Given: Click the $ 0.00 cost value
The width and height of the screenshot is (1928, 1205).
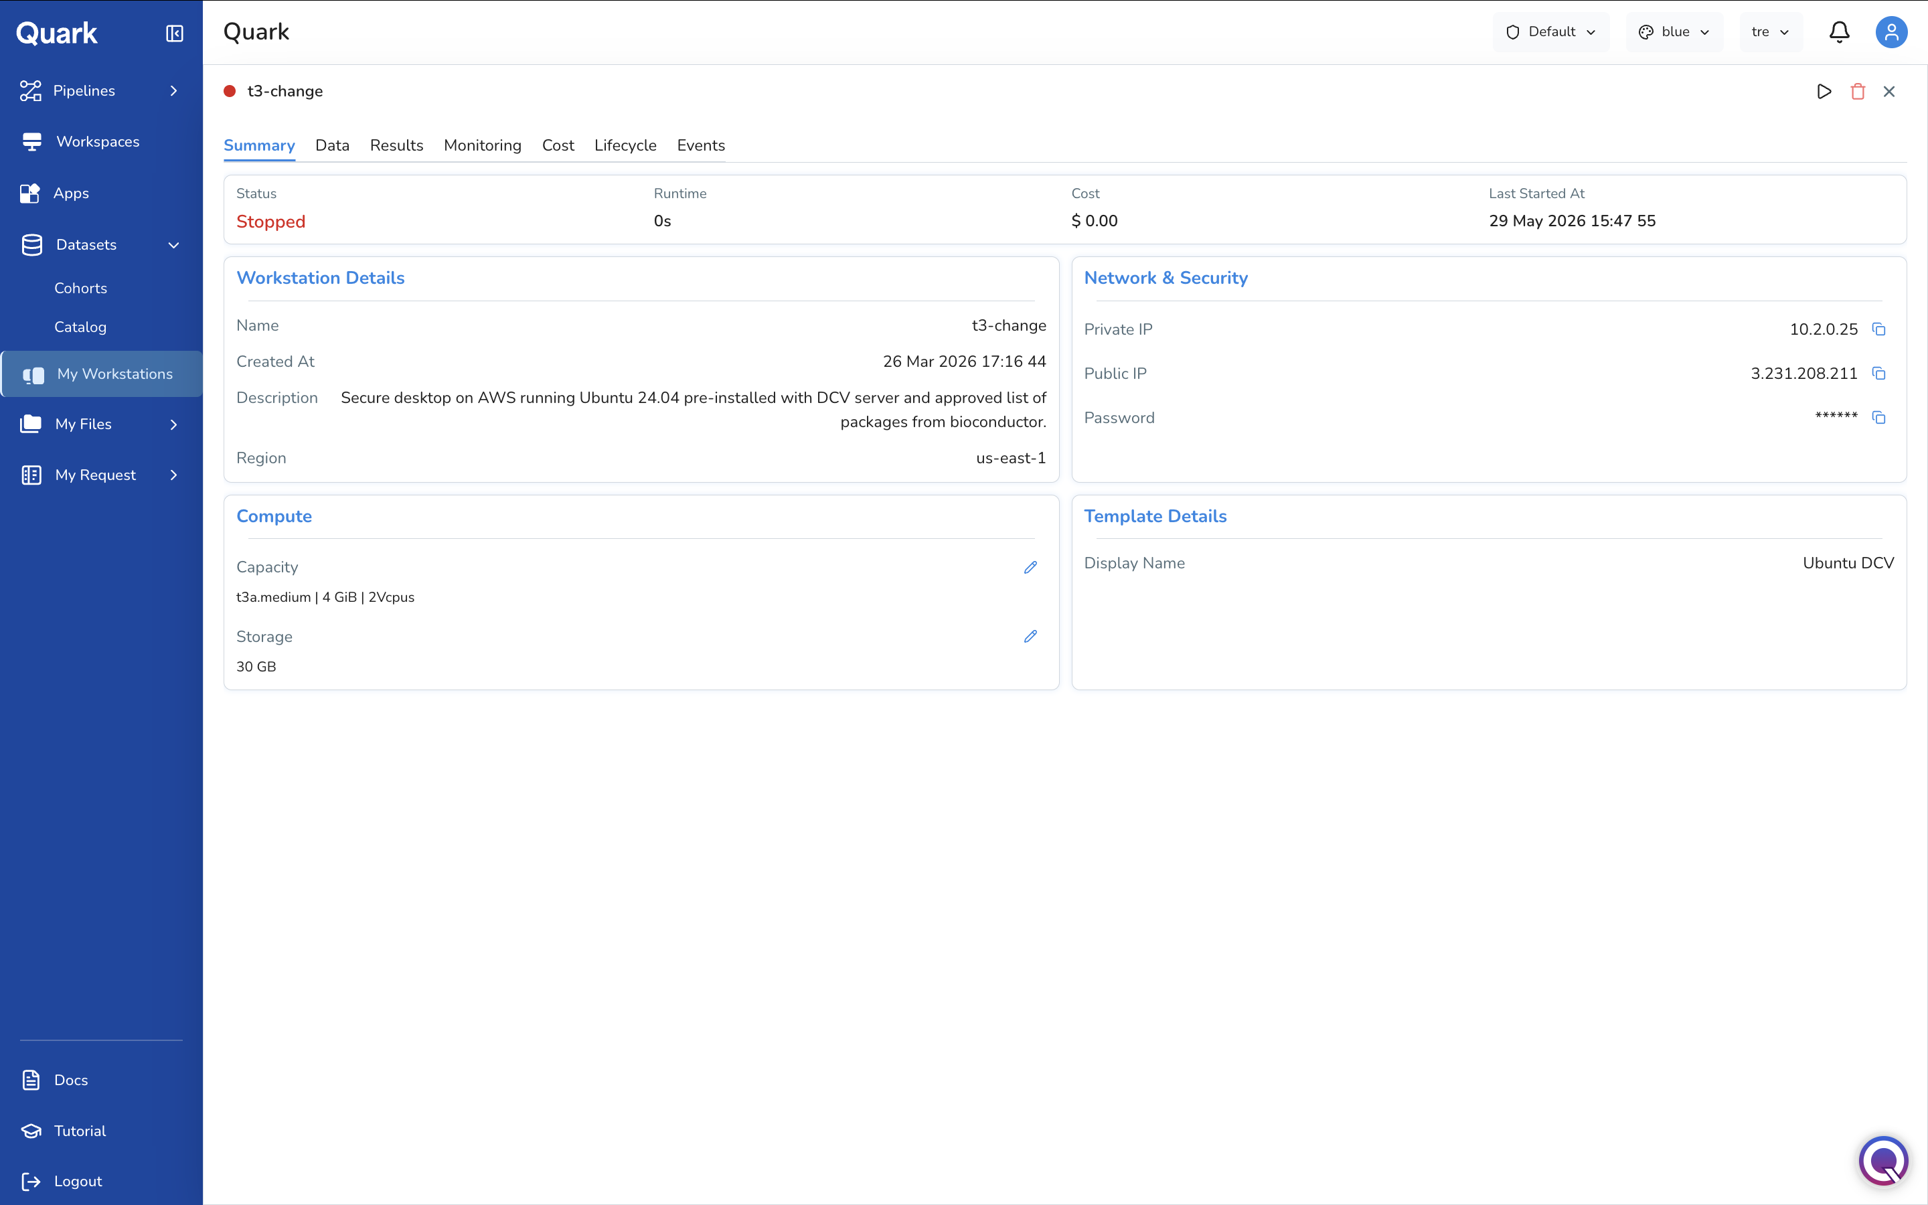Looking at the screenshot, I should [1095, 221].
